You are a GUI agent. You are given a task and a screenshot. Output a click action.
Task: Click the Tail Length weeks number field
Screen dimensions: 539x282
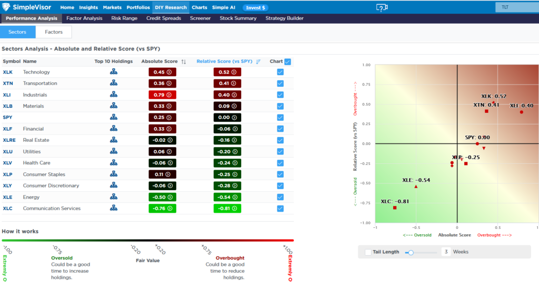click(446, 252)
